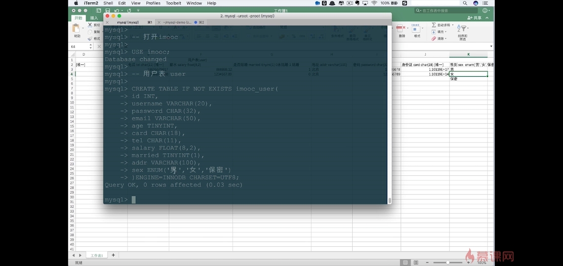Image resolution: width=563 pixels, height=266 pixels.
Task: Close the ~/mysql-demo tab with X
Action: coord(159,22)
